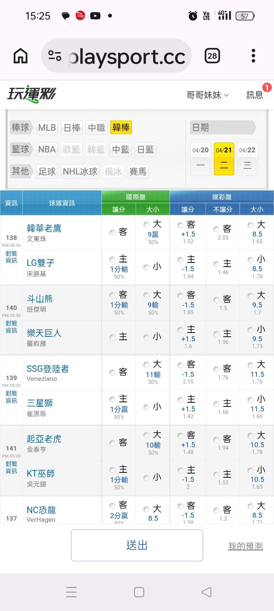Open 對戰資訊 for game 138
The image size is (274, 611).
pos(11,257)
